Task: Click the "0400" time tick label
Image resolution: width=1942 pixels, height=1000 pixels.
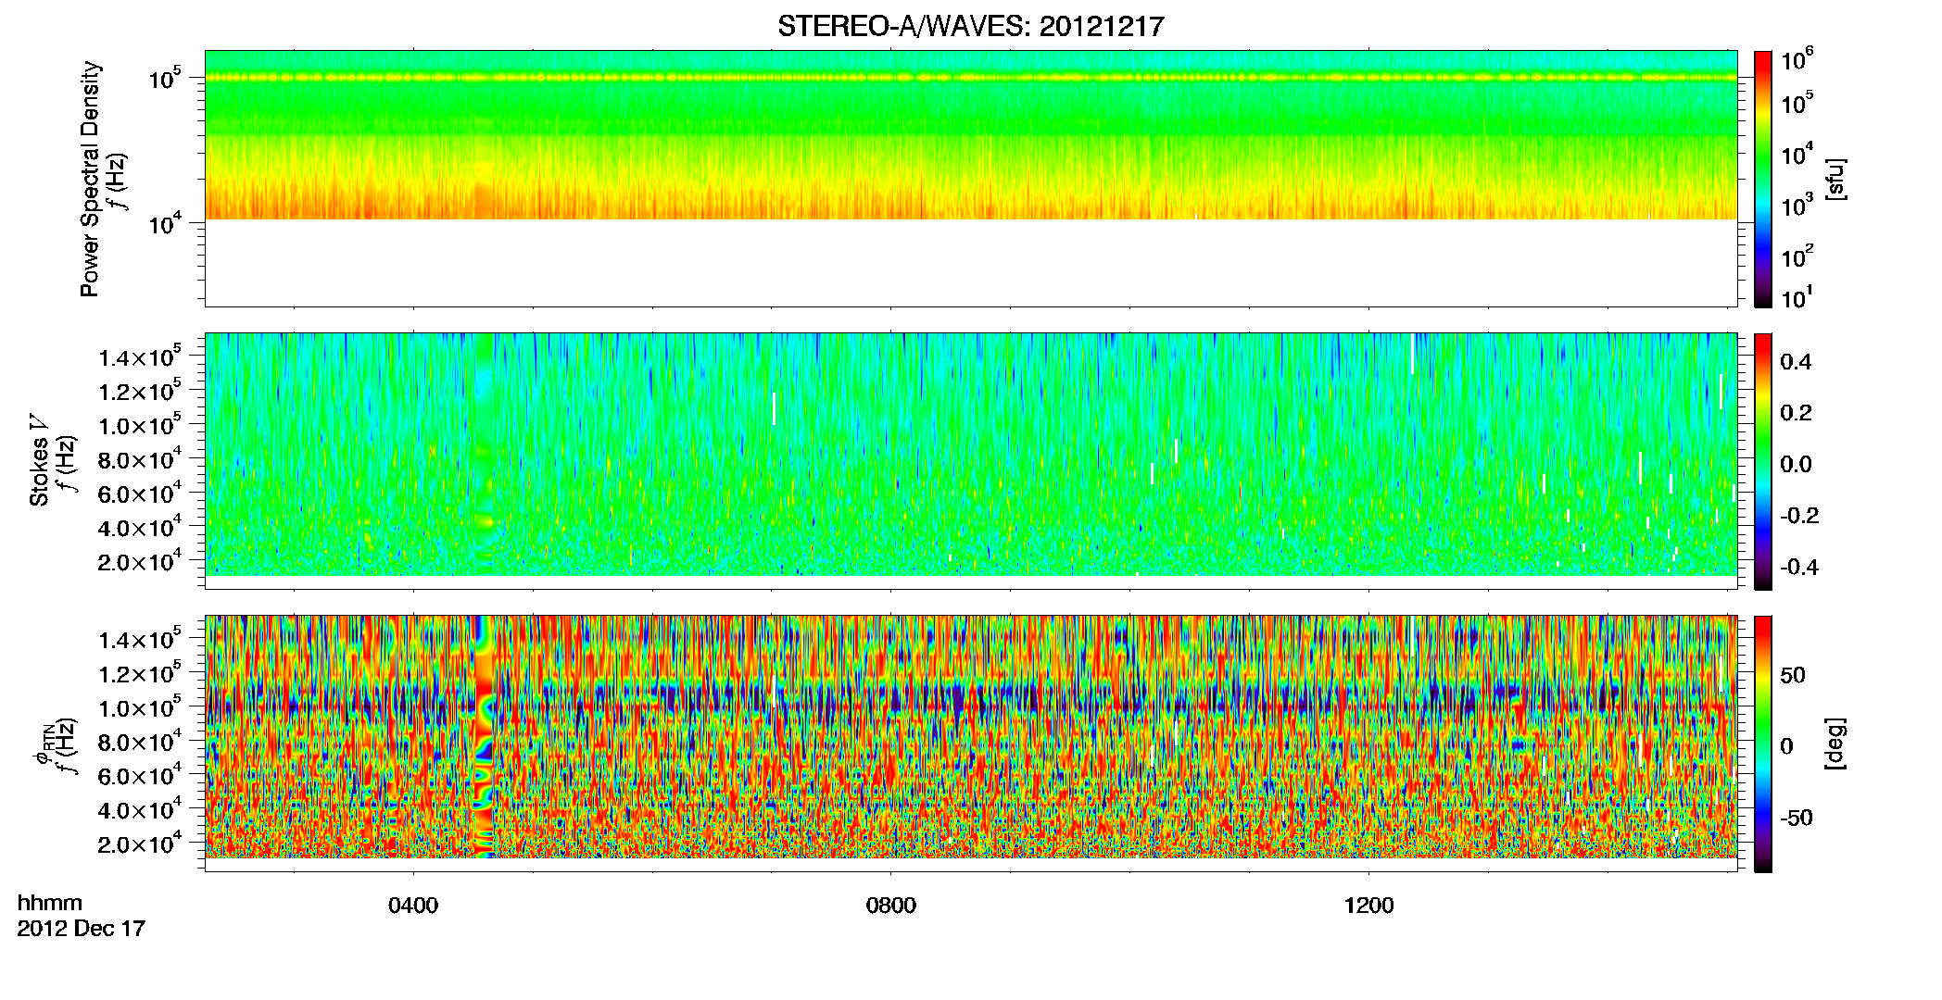Action: click(413, 905)
